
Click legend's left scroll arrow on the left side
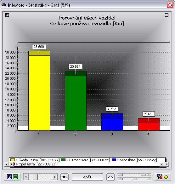pyautogui.click(x=7, y=164)
